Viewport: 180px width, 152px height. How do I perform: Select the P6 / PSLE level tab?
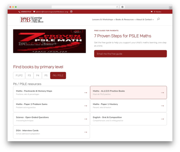pyautogui.click(x=58, y=75)
